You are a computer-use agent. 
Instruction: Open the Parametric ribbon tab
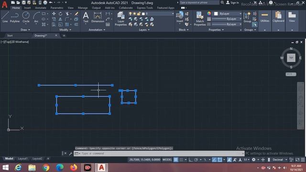pos(57,8)
